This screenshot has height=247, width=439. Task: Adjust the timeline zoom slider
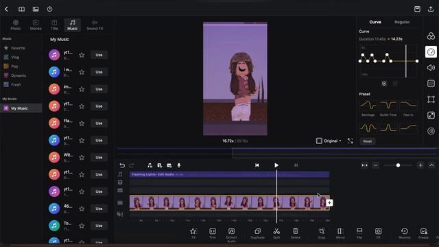pyautogui.click(x=398, y=165)
